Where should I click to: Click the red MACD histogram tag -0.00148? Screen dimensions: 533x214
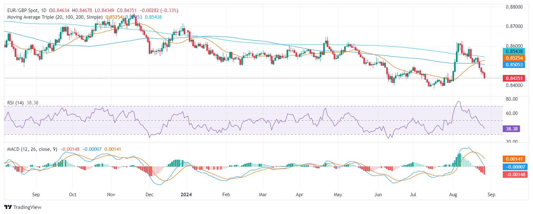[x=515, y=175]
